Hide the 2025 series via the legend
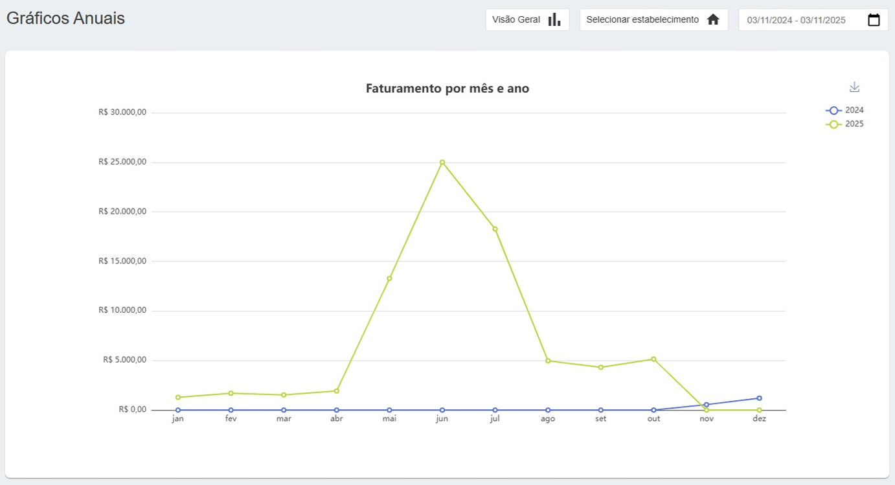 click(844, 124)
